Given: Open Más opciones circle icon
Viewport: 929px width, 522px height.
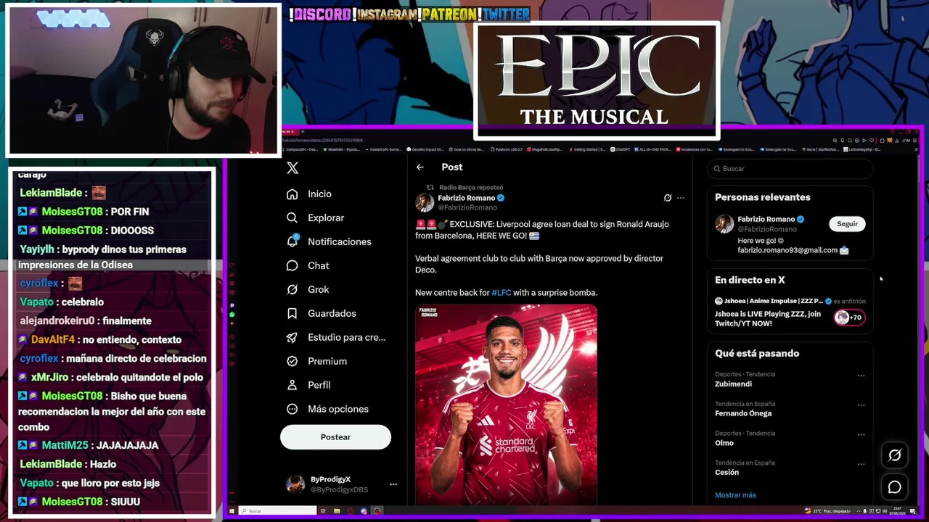Looking at the screenshot, I should coord(292,410).
